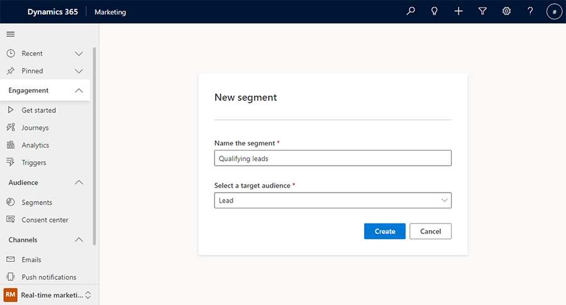Click the plus quick-create icon
Image resolution: width=566 pixels, height=305 pixels.
(x=458, y=11)
